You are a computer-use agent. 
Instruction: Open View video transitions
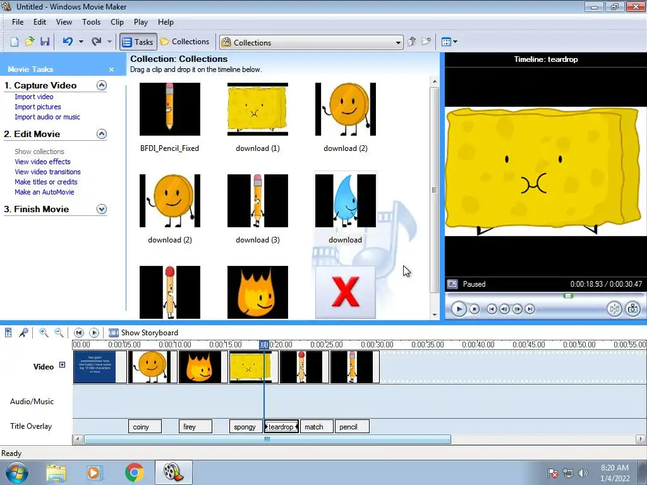[47, 172]
